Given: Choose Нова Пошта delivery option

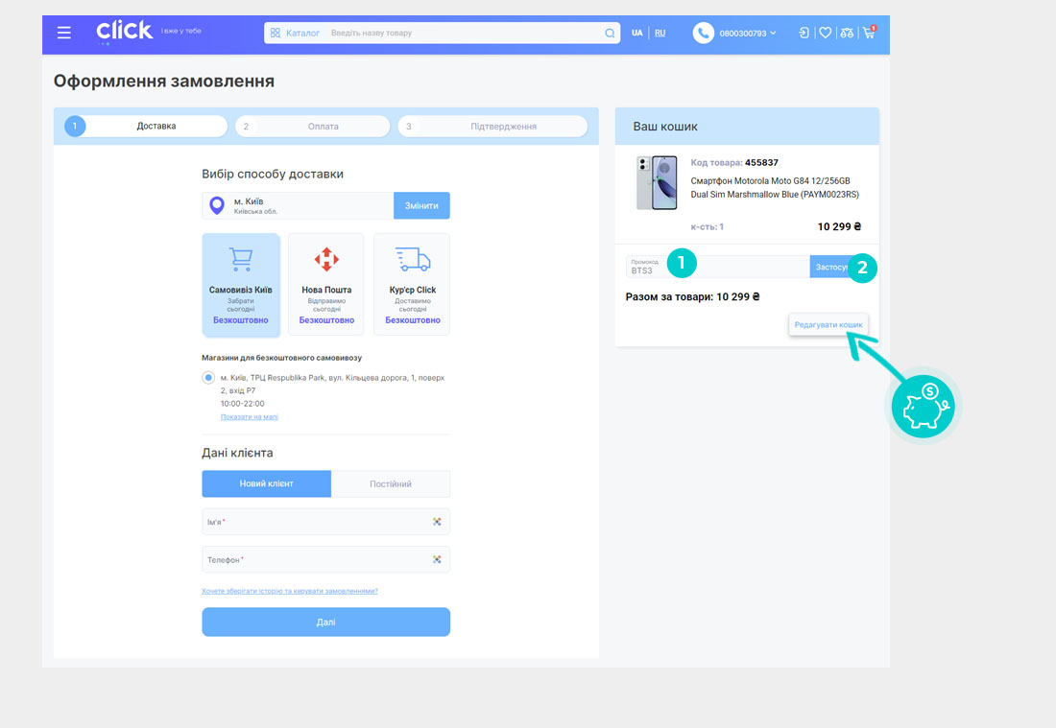Looking at the screenshot, I should coord(326,284).
